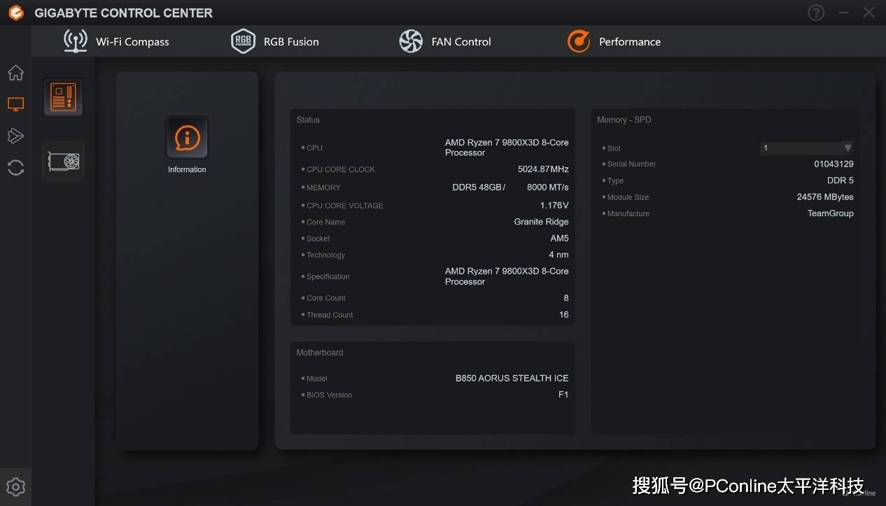Image resolution: width=886 pixels, height=506 pixels.
Task: Click memory speed value 8000 MT/s
Action: click(547, 188)
